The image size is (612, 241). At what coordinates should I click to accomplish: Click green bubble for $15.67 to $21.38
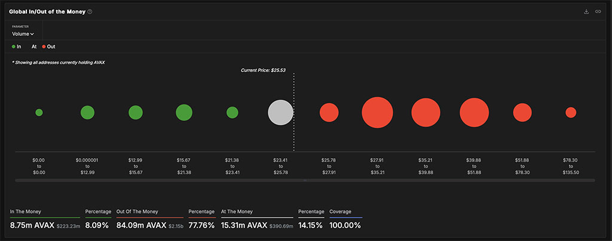(184, 113)
